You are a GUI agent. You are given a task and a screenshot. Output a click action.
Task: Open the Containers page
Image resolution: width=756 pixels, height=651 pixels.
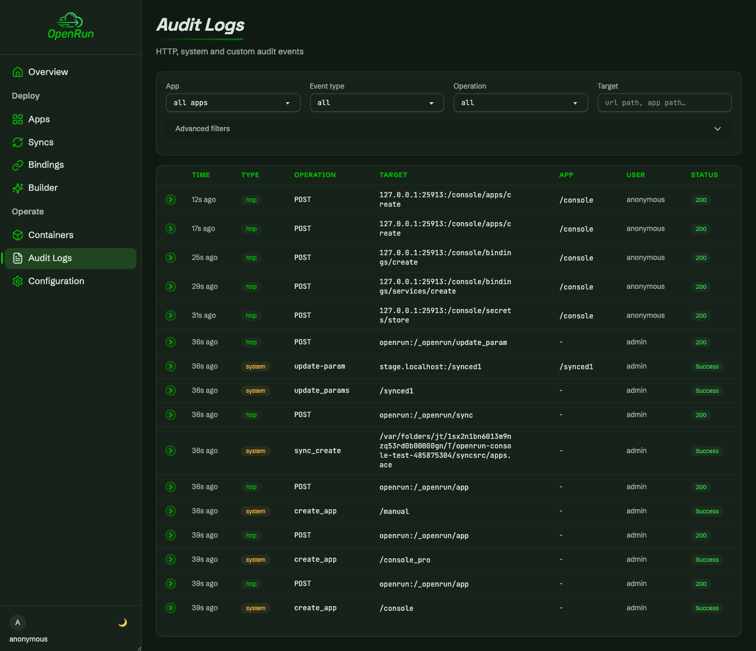pyautogui.click(x=70, y=235)
